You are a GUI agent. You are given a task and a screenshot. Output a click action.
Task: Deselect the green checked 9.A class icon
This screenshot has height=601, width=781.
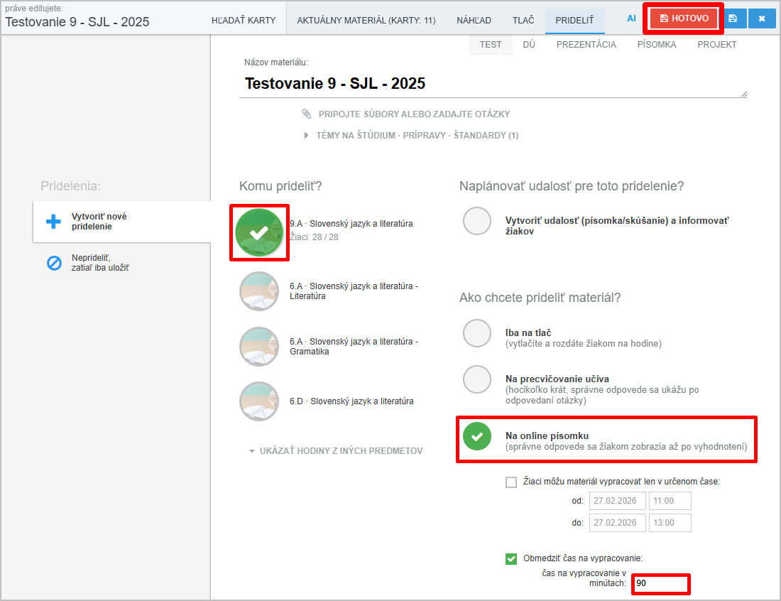tap(259, 232)
